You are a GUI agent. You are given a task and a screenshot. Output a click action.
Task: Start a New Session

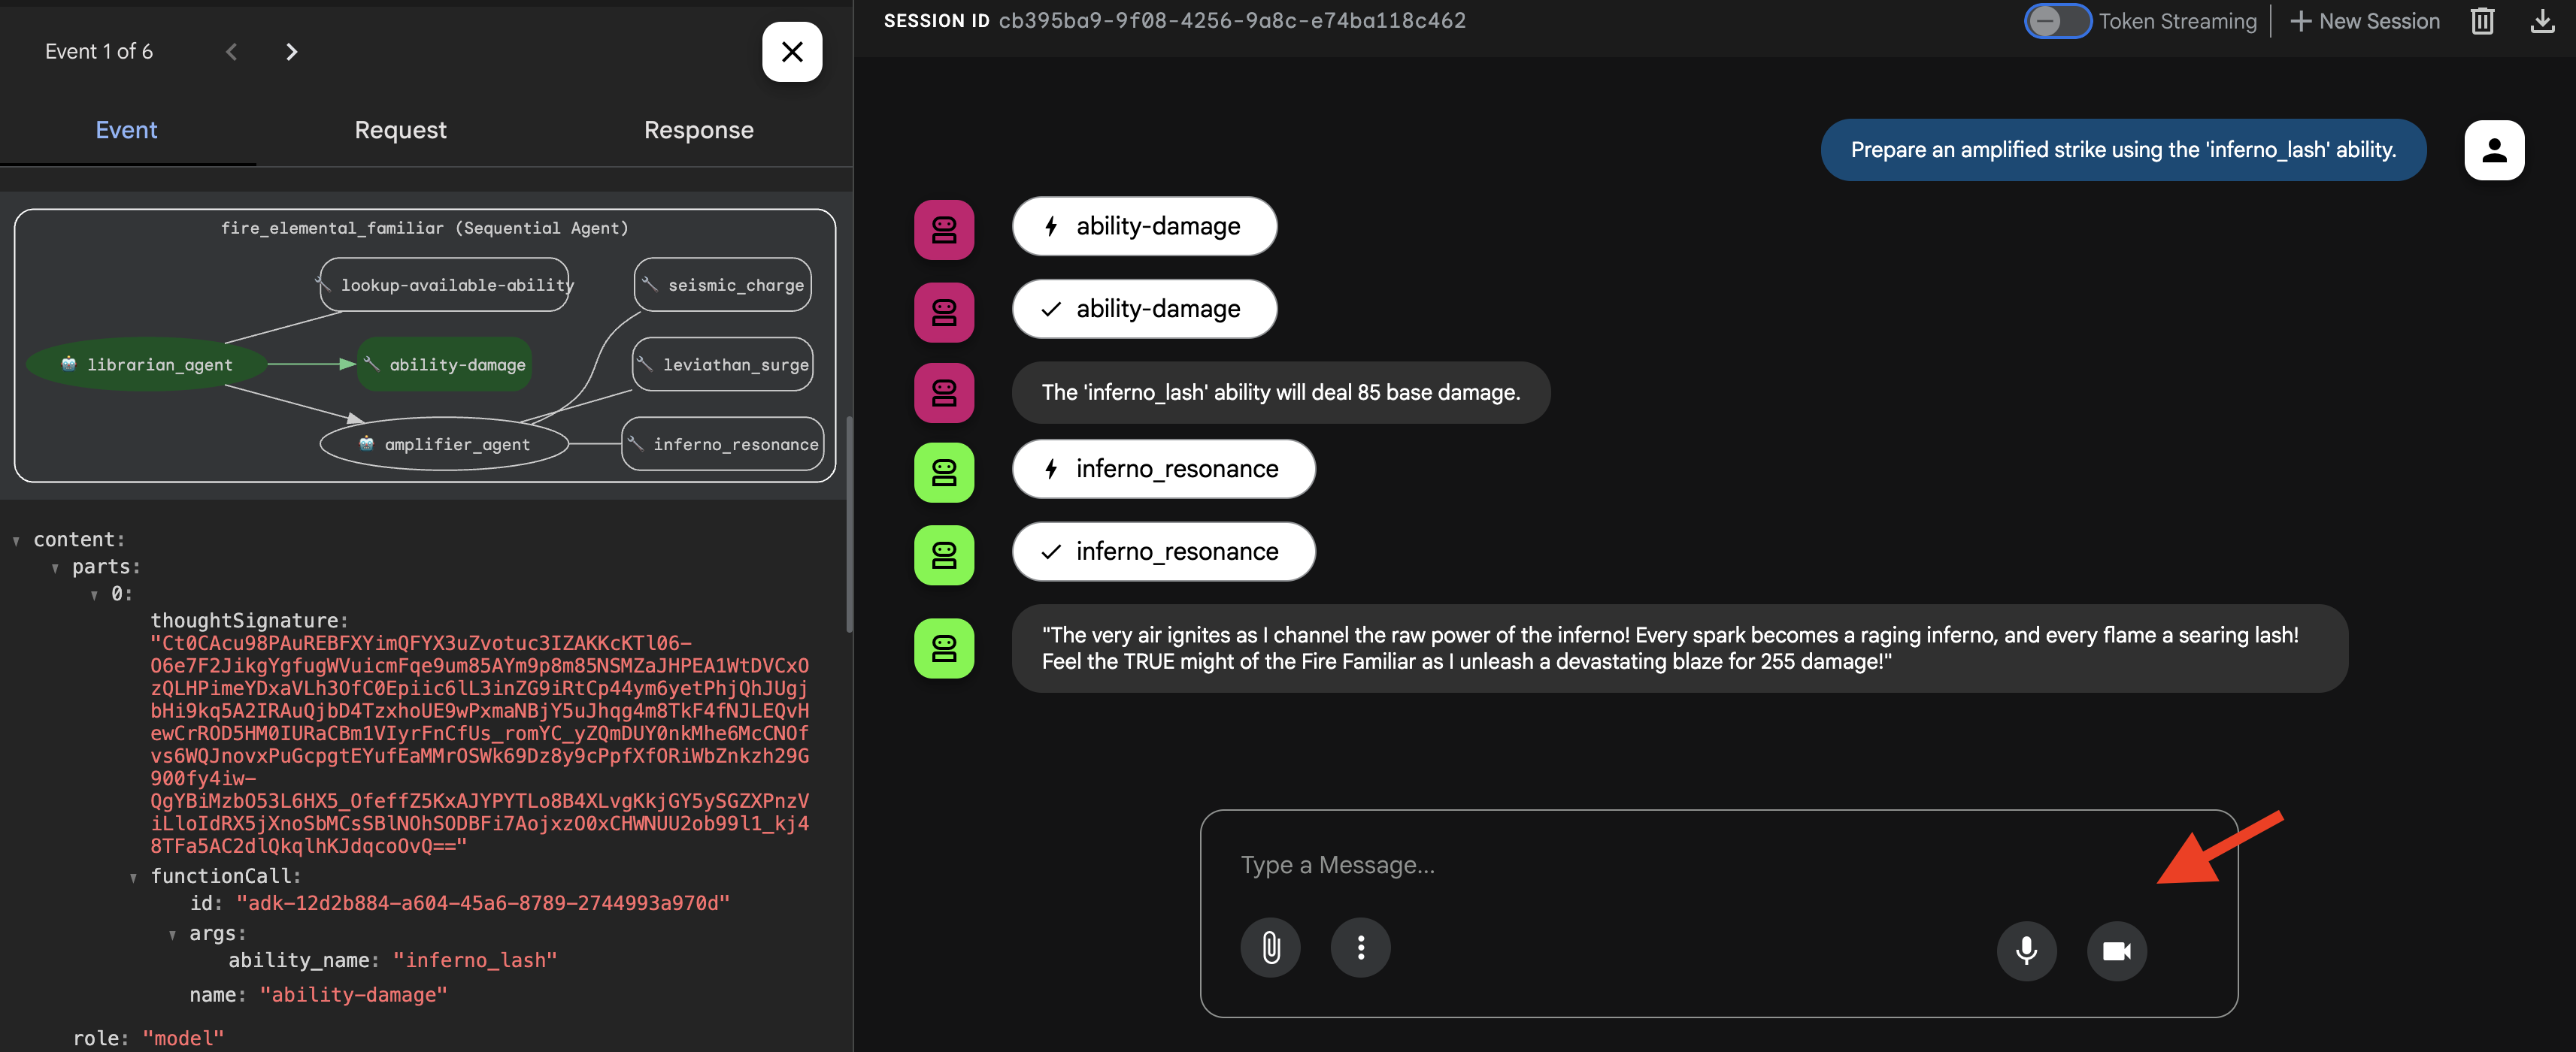[x=2364, y=21]
